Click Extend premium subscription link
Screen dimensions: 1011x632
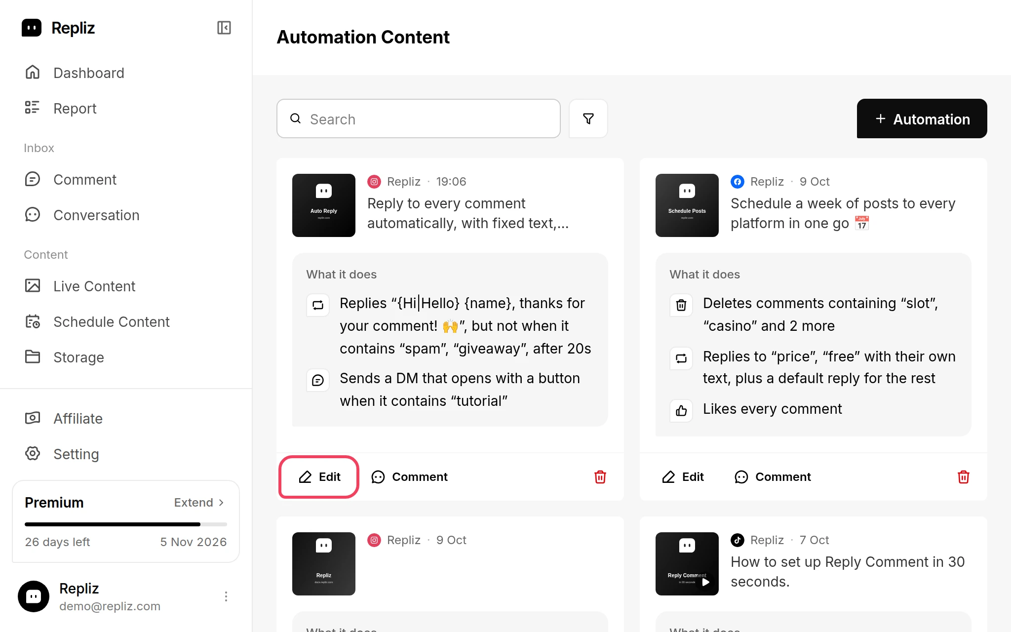pyautogui.click(x=199, y=503)
